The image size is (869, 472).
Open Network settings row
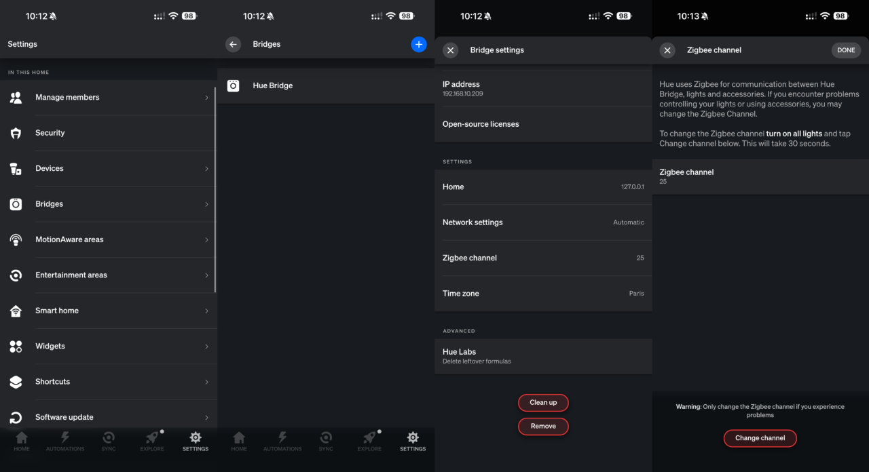[x=543, y=222]
